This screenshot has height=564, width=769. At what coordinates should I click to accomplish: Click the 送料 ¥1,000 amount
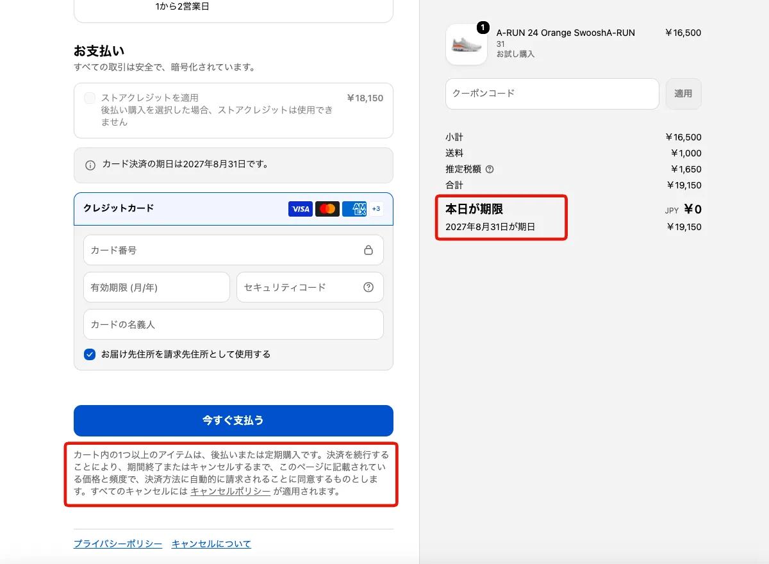coord(686,153)
